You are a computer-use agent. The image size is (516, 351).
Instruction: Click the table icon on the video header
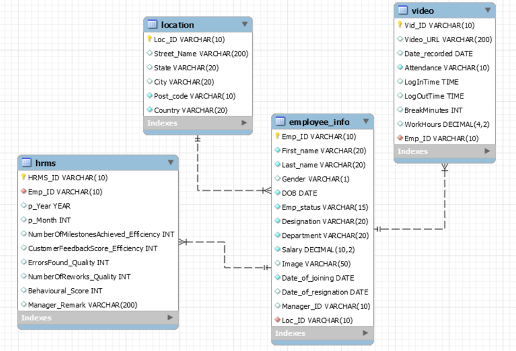click(x=402, y=10)
